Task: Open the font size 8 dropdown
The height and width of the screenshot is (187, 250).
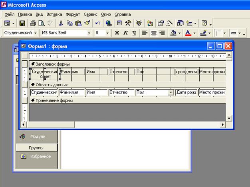Action: click(107, 33)
